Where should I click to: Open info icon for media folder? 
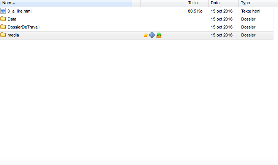click(152, 35)
